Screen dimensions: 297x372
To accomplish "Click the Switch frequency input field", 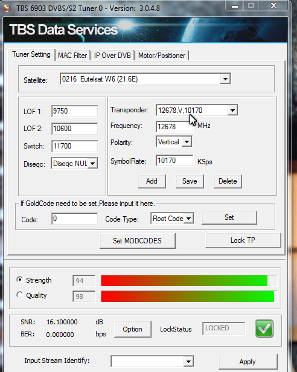I will (x=74, y=146).
